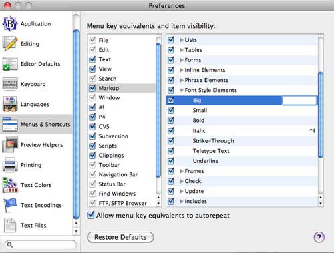Select the Preview Helpers icon

tap(10, 144)
